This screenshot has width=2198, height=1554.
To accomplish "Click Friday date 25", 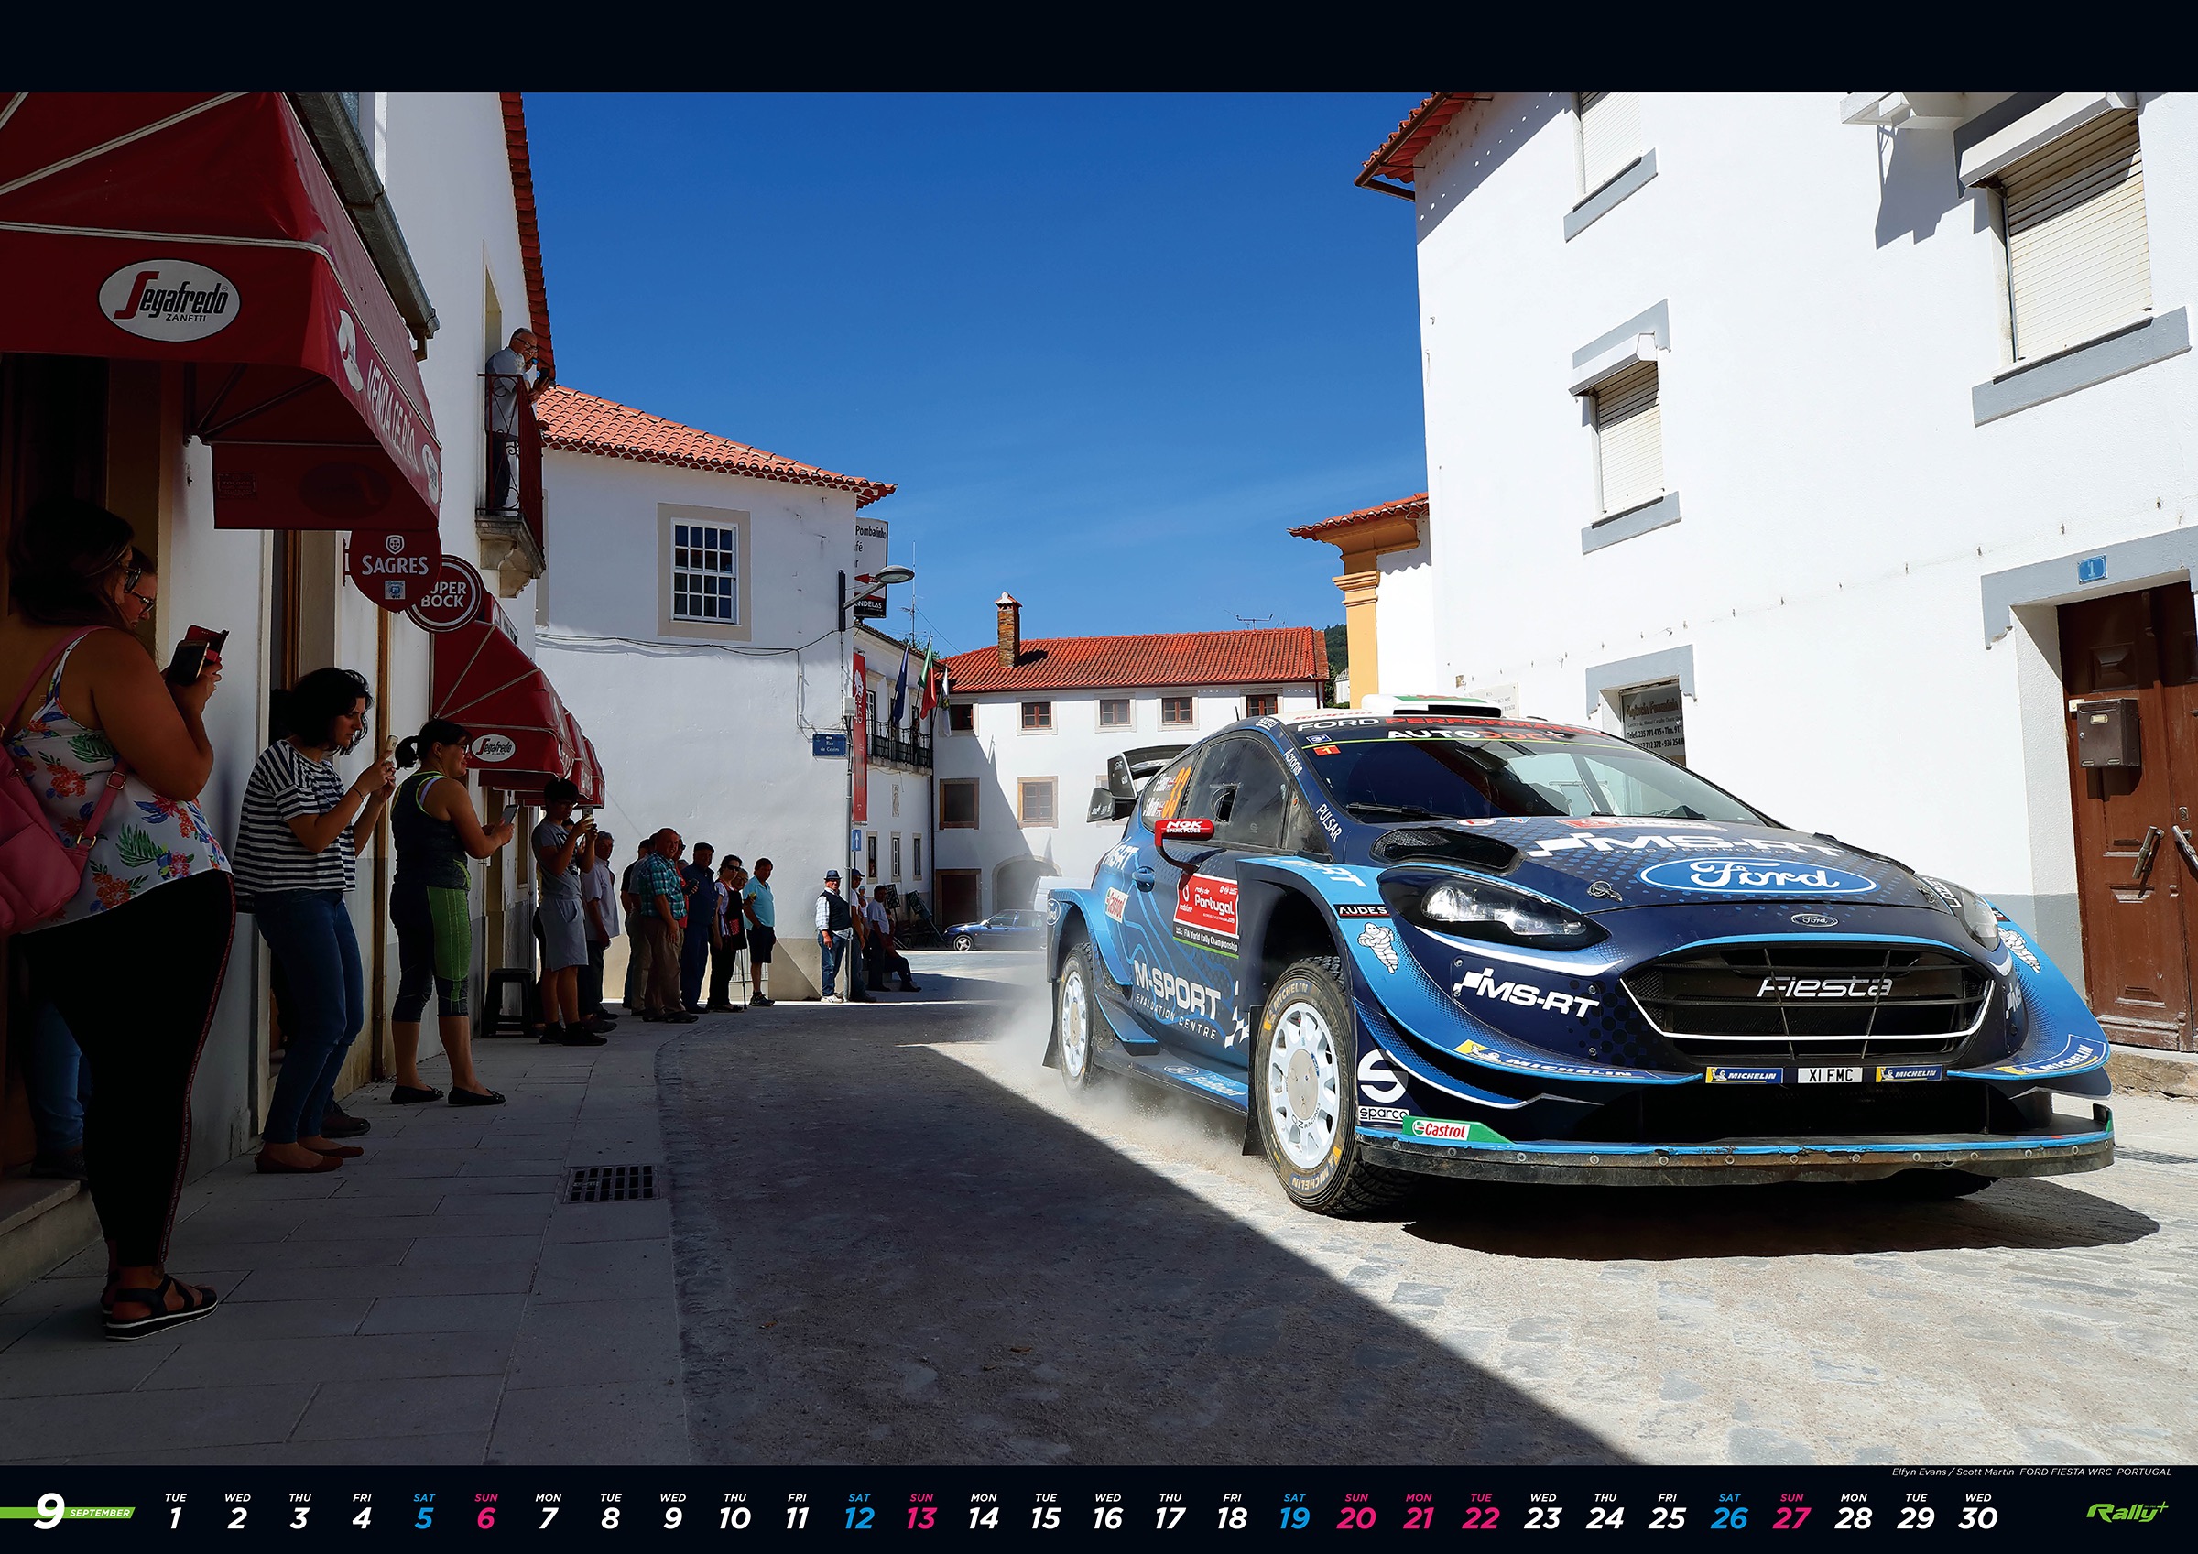I will coord(1668,1517).
